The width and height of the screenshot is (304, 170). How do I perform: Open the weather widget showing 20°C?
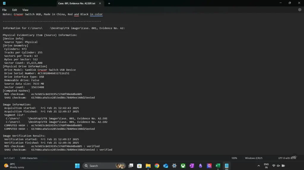pos(13,166)
